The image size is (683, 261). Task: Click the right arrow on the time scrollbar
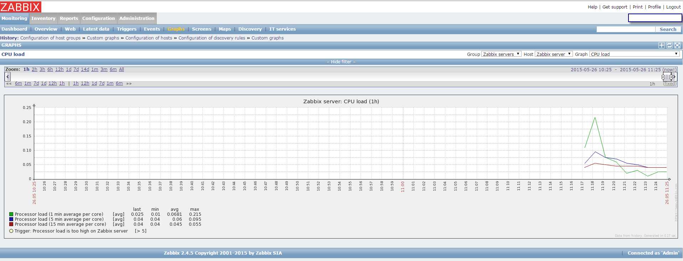pyautogui.click(x=674, y=77)
